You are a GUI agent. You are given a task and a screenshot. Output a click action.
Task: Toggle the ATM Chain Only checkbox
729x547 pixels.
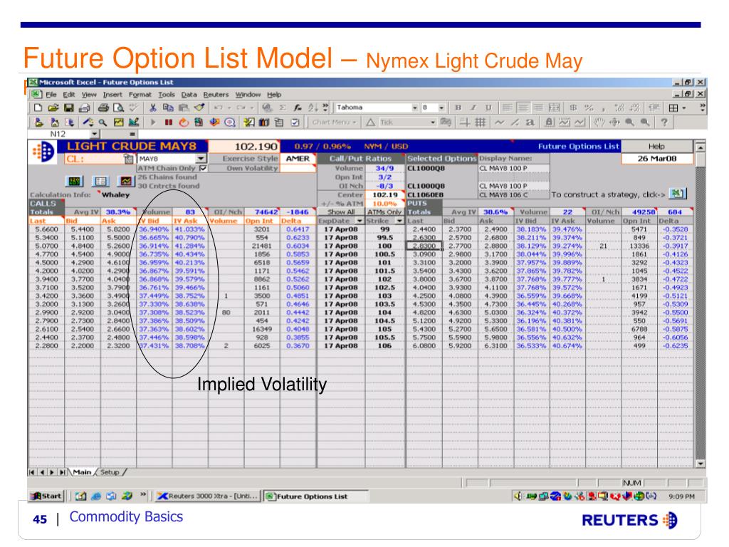point(203,168)
